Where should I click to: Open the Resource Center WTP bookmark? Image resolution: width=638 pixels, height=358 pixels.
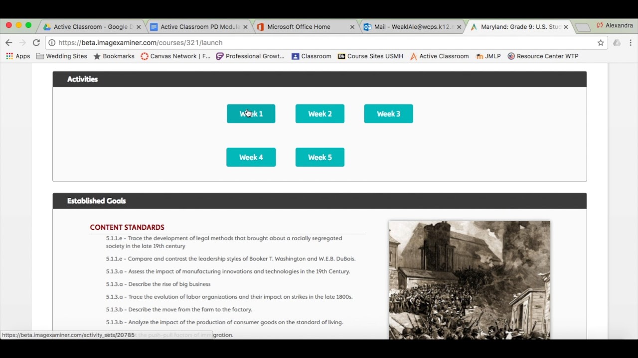point(543,56)
